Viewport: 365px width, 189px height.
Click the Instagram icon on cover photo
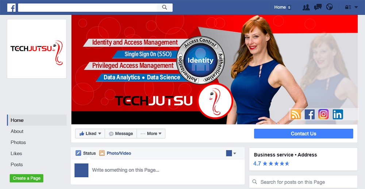[323, 114]
